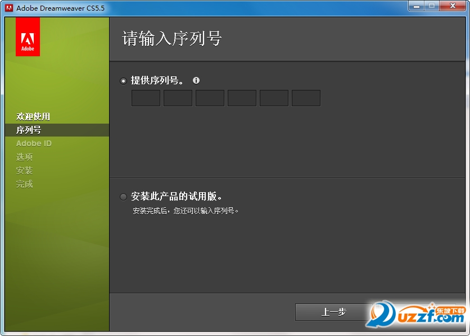Image resolution: width=470 pixels, height=336 pixels.
Task: Choose the install trial version radio button
Action: pos(123,197)
